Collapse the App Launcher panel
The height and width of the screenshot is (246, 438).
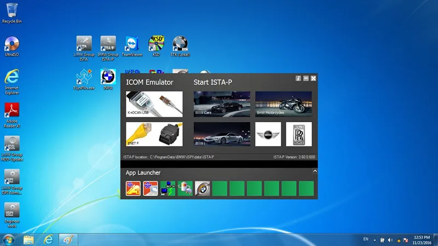coord(315,171)
